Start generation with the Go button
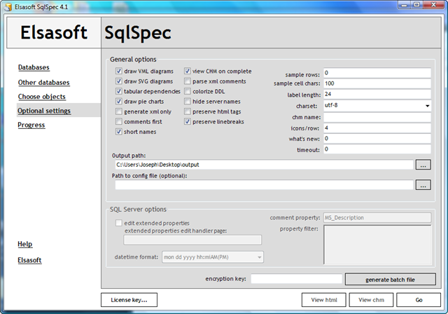The image size is (448, 314). pyautogui.click(x=419, y=300)
